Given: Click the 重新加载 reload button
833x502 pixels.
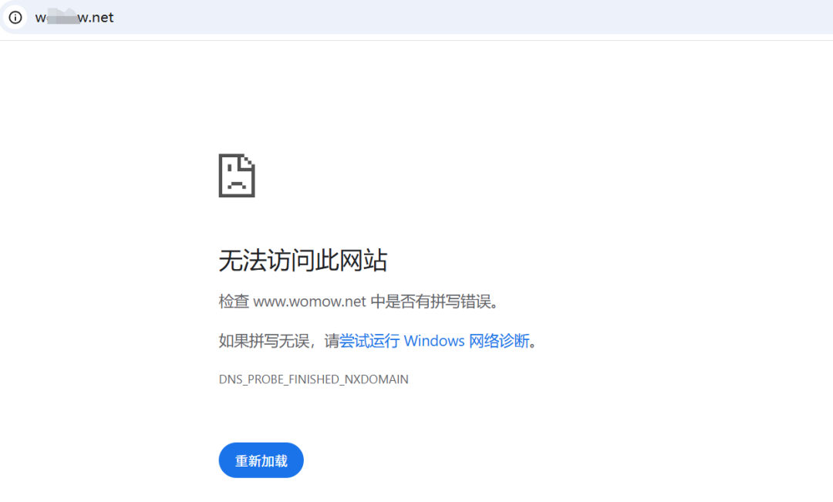Looking at the screenshot, I should [x=261, y=460].
